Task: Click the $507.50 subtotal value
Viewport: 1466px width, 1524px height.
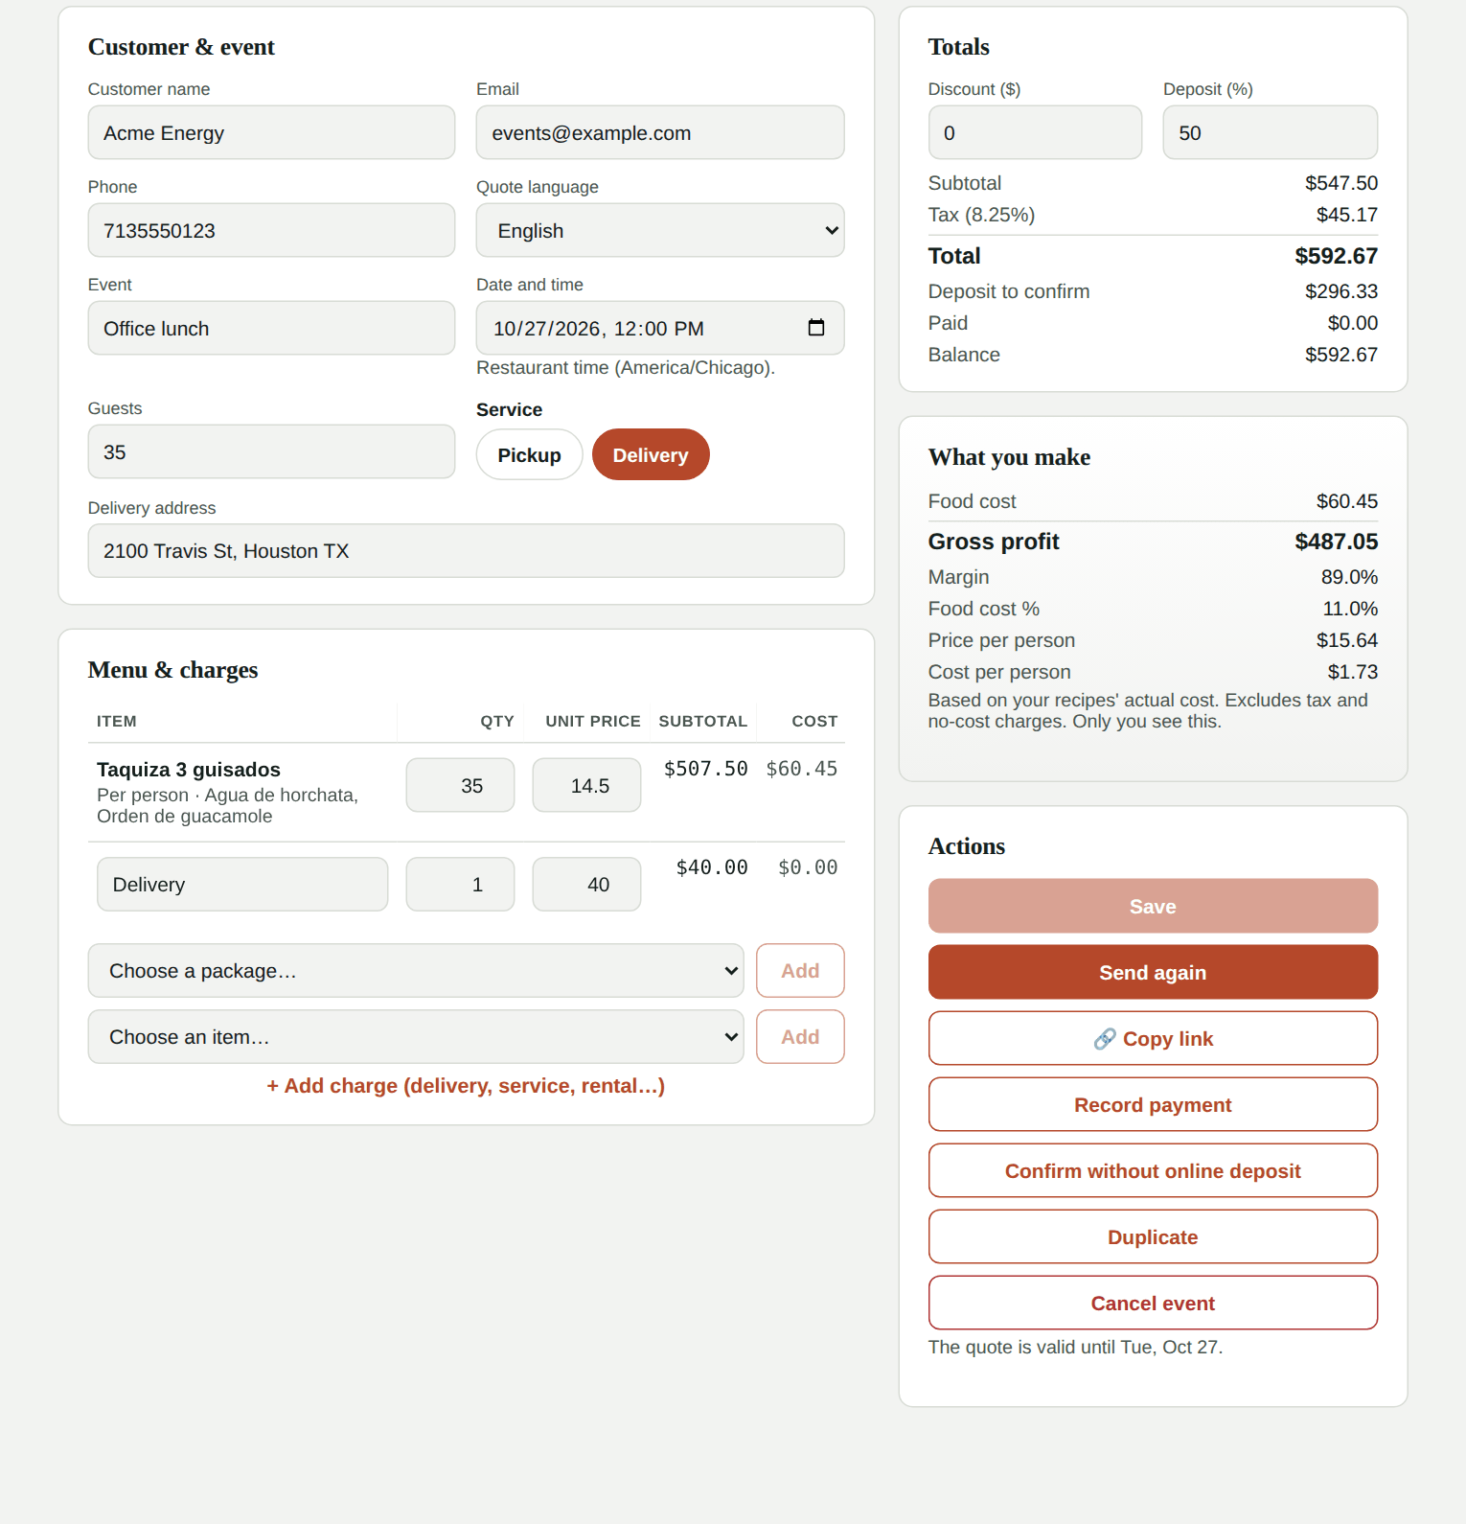Action: pos(706,769)
